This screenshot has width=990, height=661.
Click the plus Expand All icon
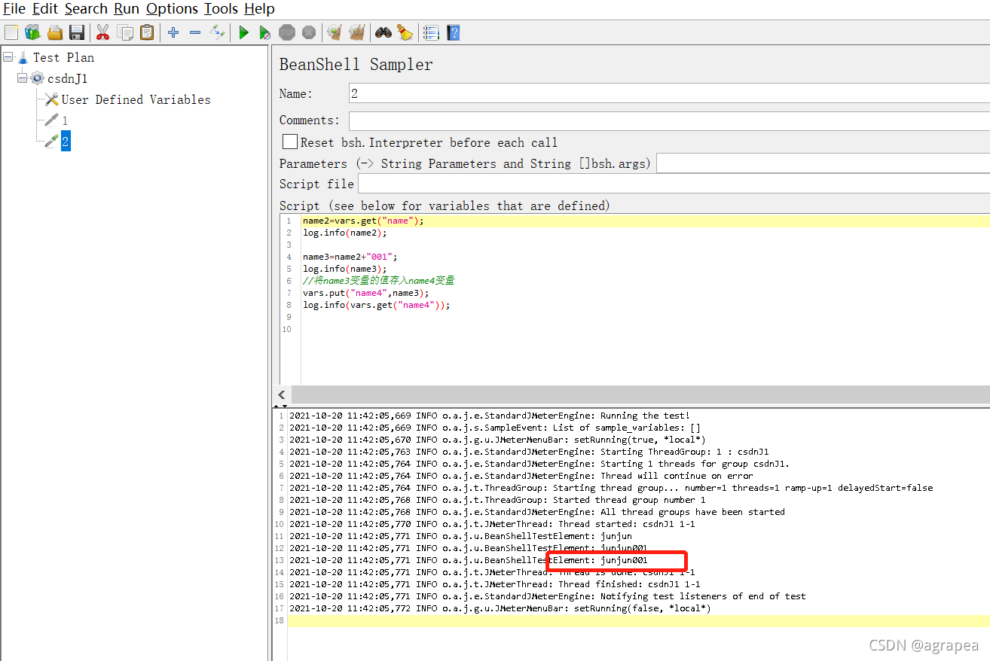(173, 32)
